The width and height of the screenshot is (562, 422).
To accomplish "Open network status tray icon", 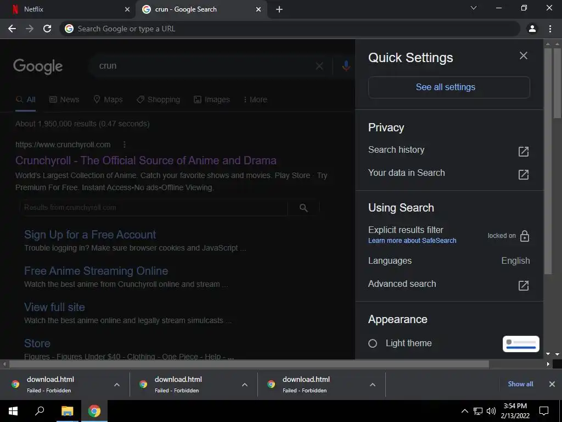I will 478,411.
